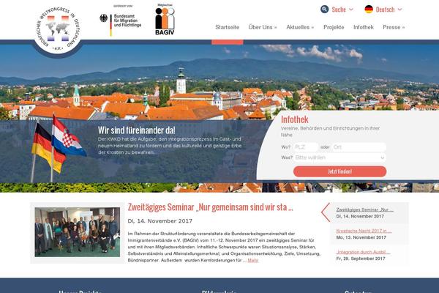Image resolution: width=439 pixels, height=293 pixels.
Task: Expand the Suche dropdown
Action: click(x=342, y=10)
